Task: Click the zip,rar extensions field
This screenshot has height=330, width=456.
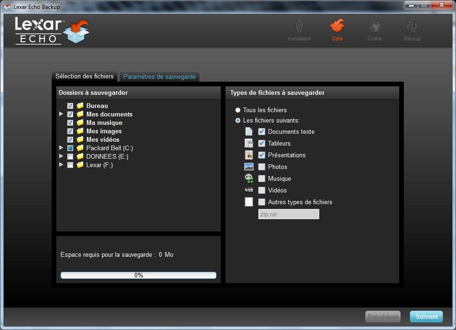Action: (x=288, y=214)
